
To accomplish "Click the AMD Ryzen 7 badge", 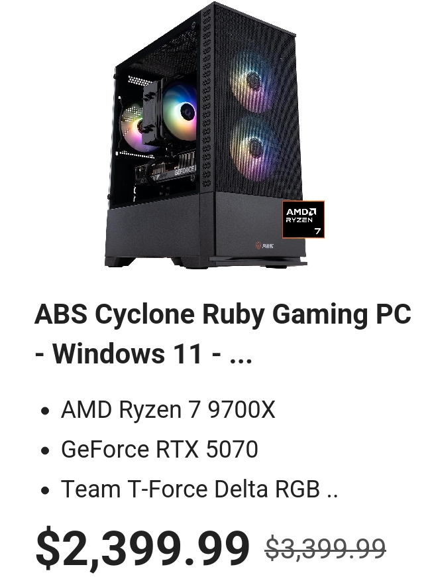I will coord(303,220).
